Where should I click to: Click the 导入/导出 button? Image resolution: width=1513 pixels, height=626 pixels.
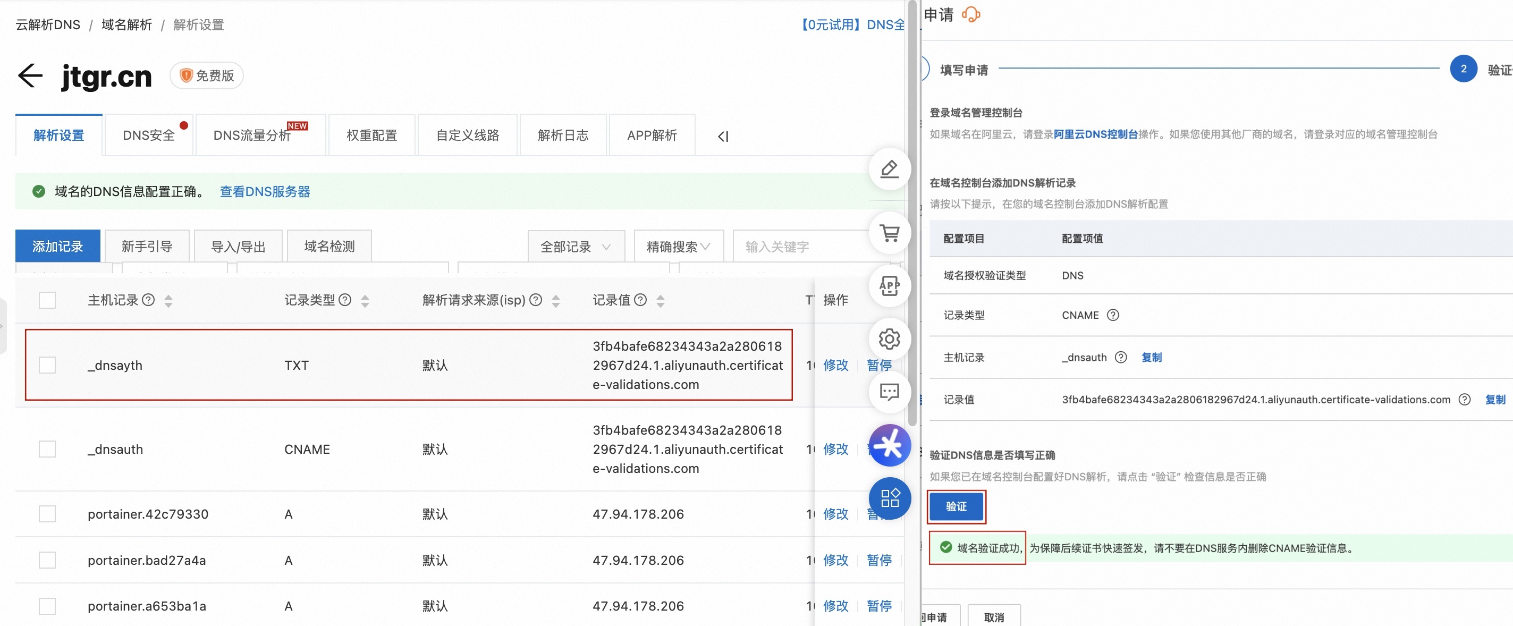tap(238, 246)
